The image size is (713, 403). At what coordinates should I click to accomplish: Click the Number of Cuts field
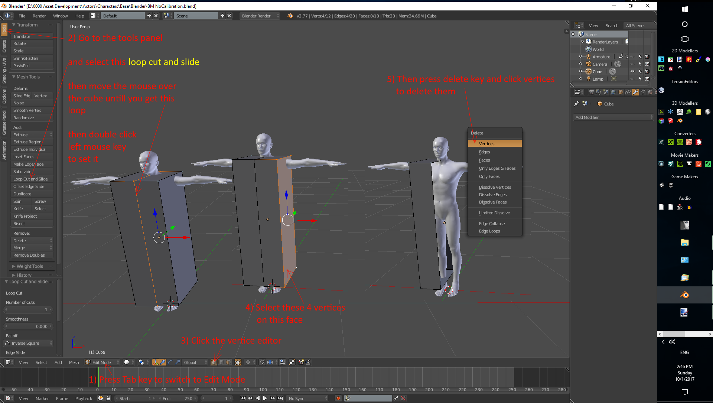(29, 310)
